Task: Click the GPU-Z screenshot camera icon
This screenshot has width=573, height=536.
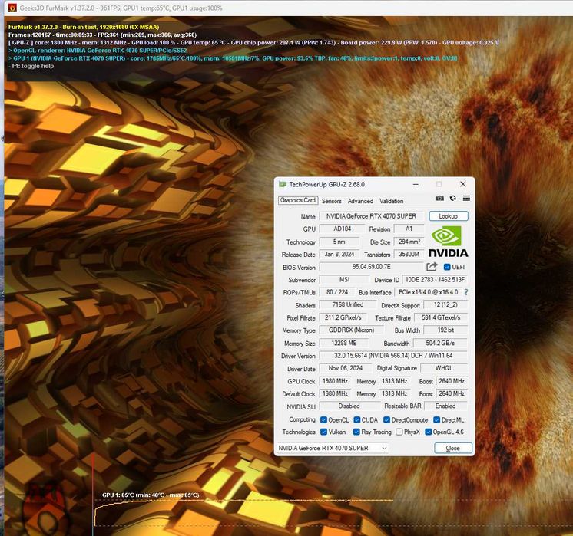Action: click(439, 198)
